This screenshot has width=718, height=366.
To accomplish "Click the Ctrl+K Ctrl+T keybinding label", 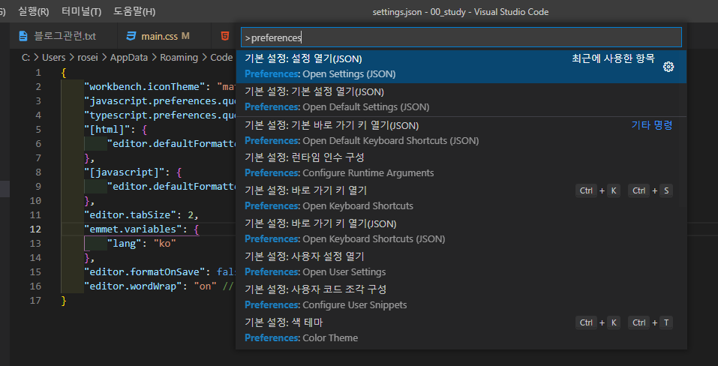I will pyautogui.click(x=624, y=323).
